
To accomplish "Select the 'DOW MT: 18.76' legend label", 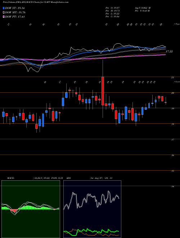I will (x=15, y=13).
